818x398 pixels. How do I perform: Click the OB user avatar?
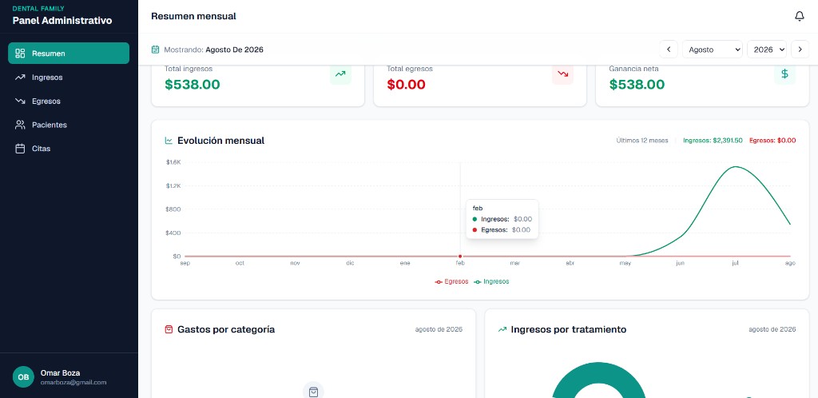[x=23, y=376]
